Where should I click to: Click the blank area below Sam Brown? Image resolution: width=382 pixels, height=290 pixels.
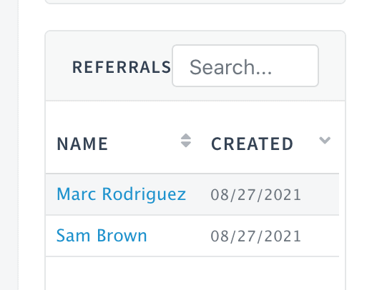[192, 273]
